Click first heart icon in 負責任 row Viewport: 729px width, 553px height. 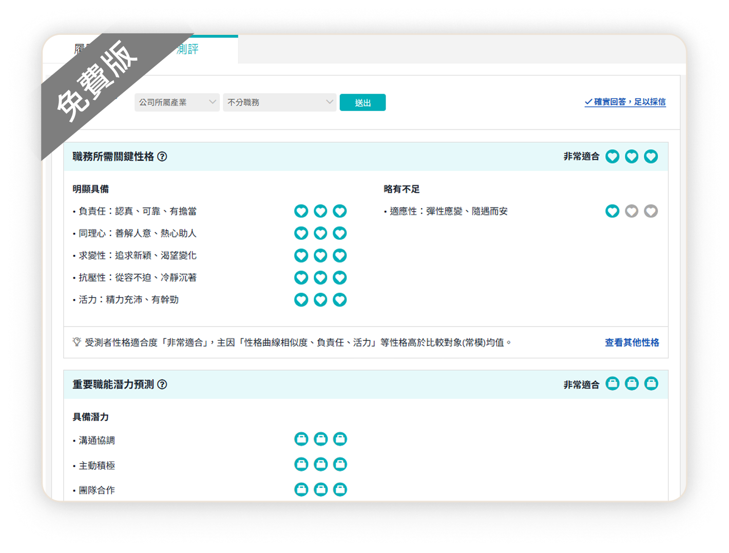coord(301,211)
